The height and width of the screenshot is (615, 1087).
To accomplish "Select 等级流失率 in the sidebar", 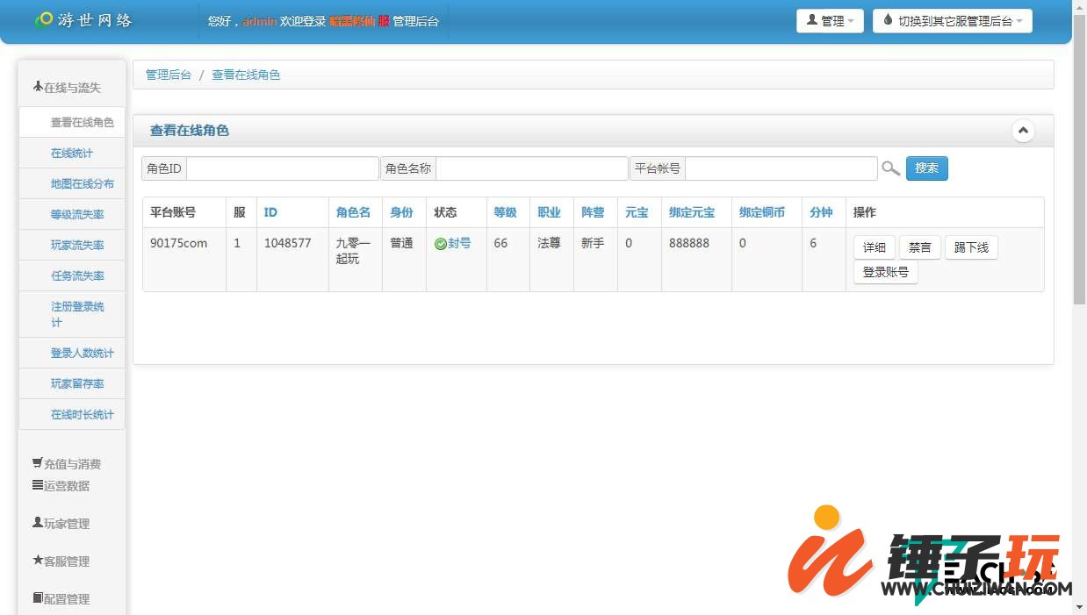I will tap(77, 215).
